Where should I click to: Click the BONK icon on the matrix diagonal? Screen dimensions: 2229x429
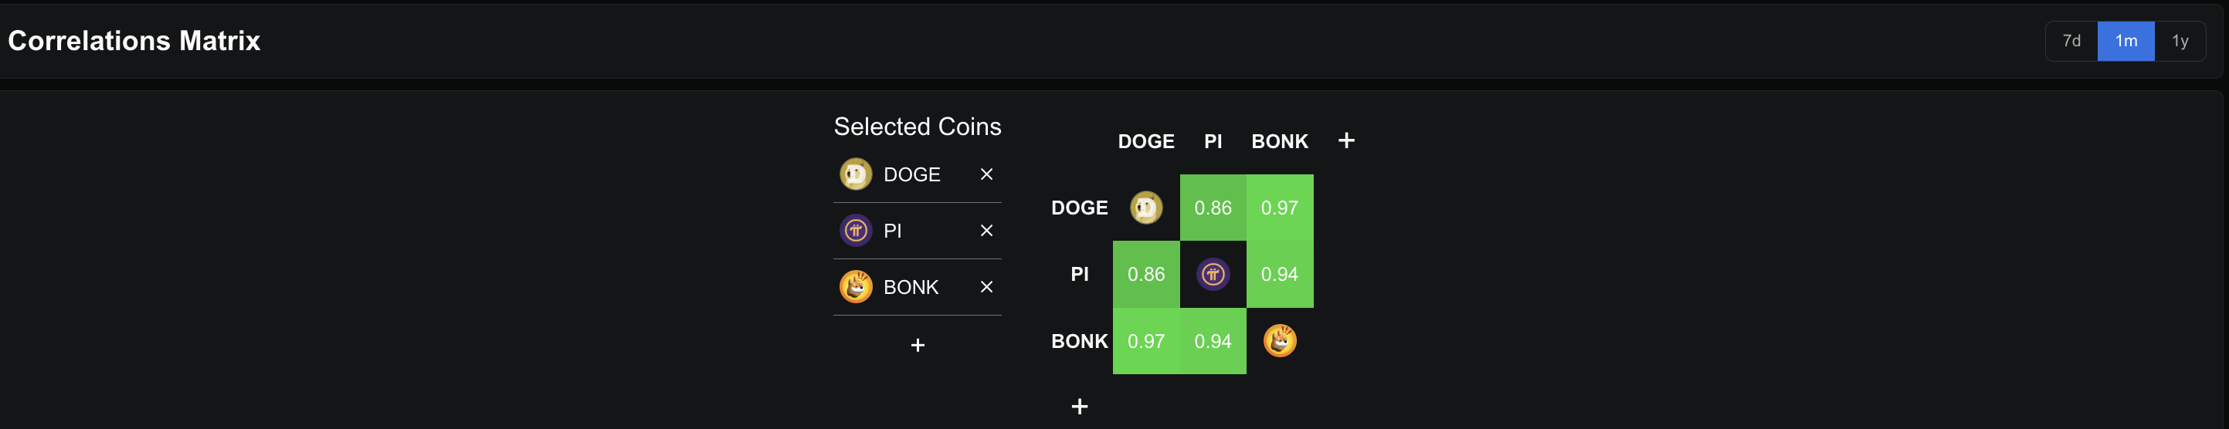click(x=1279, y=341)
